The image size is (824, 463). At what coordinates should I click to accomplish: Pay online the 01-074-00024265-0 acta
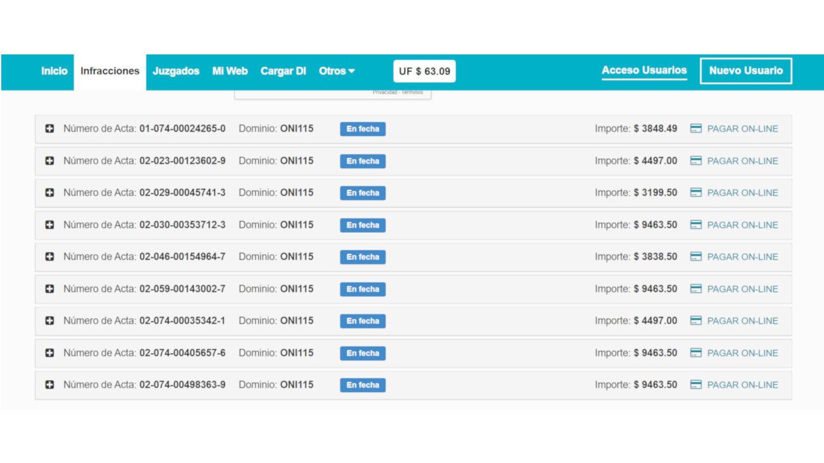pyautogui.click(x=742, y=128)
